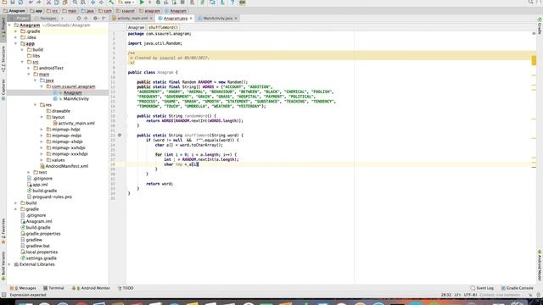Open the Messages tool window
This screenshot has width=543, height=305.
23,288
